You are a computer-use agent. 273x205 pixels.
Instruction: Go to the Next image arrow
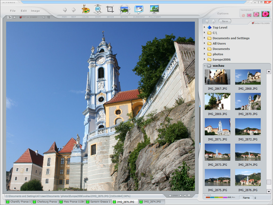click(x=74, y=10)
